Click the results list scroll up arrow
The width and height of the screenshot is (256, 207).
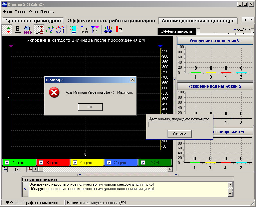(230, 185)
